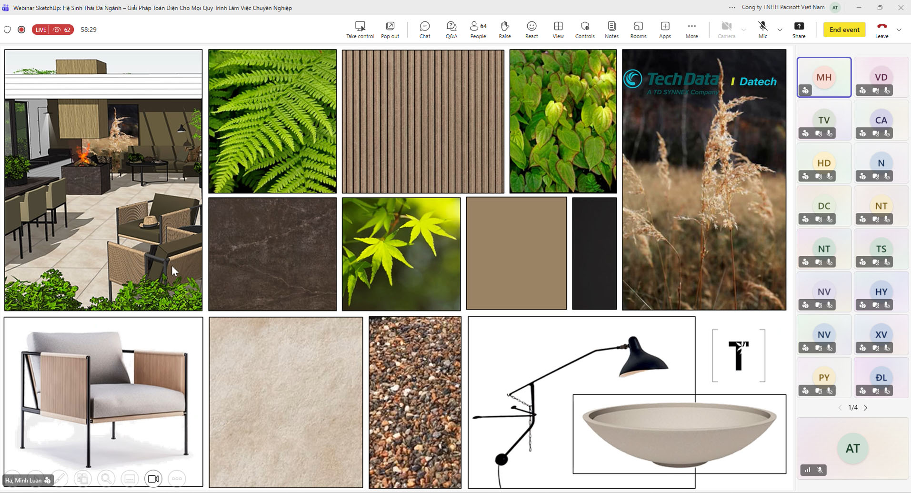Click the End event button
The image size is (911, 493).
click(844, 30)
